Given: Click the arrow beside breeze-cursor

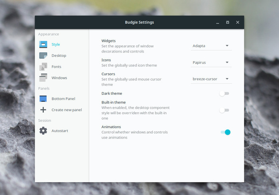Looking at the screenshot, I should click(227, 79).
